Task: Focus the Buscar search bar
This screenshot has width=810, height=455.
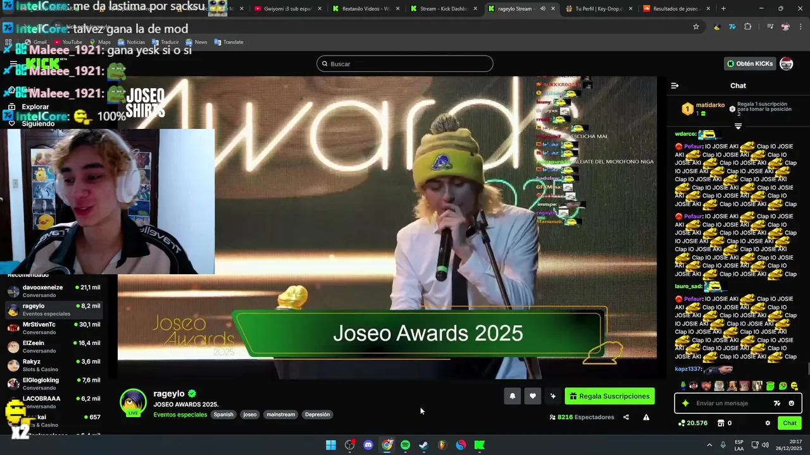Action: point(405,64)
